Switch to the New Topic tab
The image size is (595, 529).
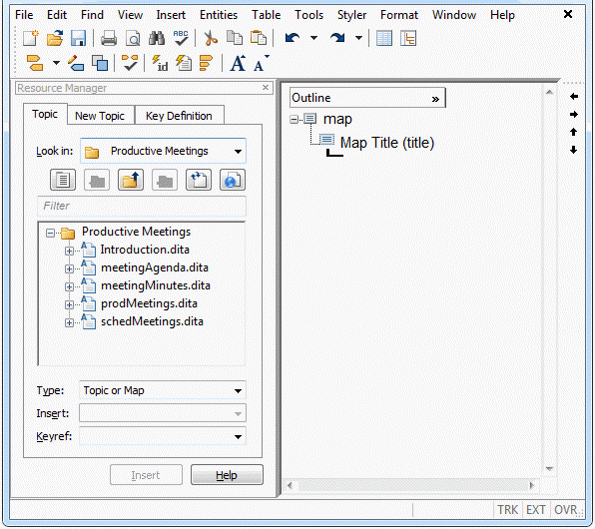click(100, 116)
